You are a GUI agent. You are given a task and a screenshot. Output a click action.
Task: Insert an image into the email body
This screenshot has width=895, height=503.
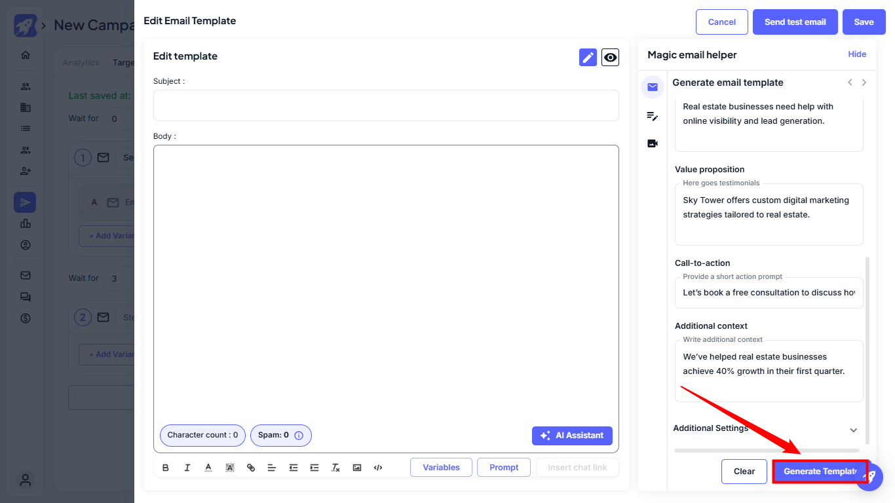coord(357,468)
